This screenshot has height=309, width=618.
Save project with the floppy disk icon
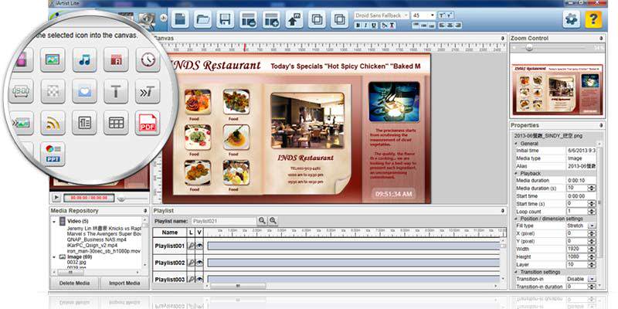pyautogui.click(x=225, y=19)
